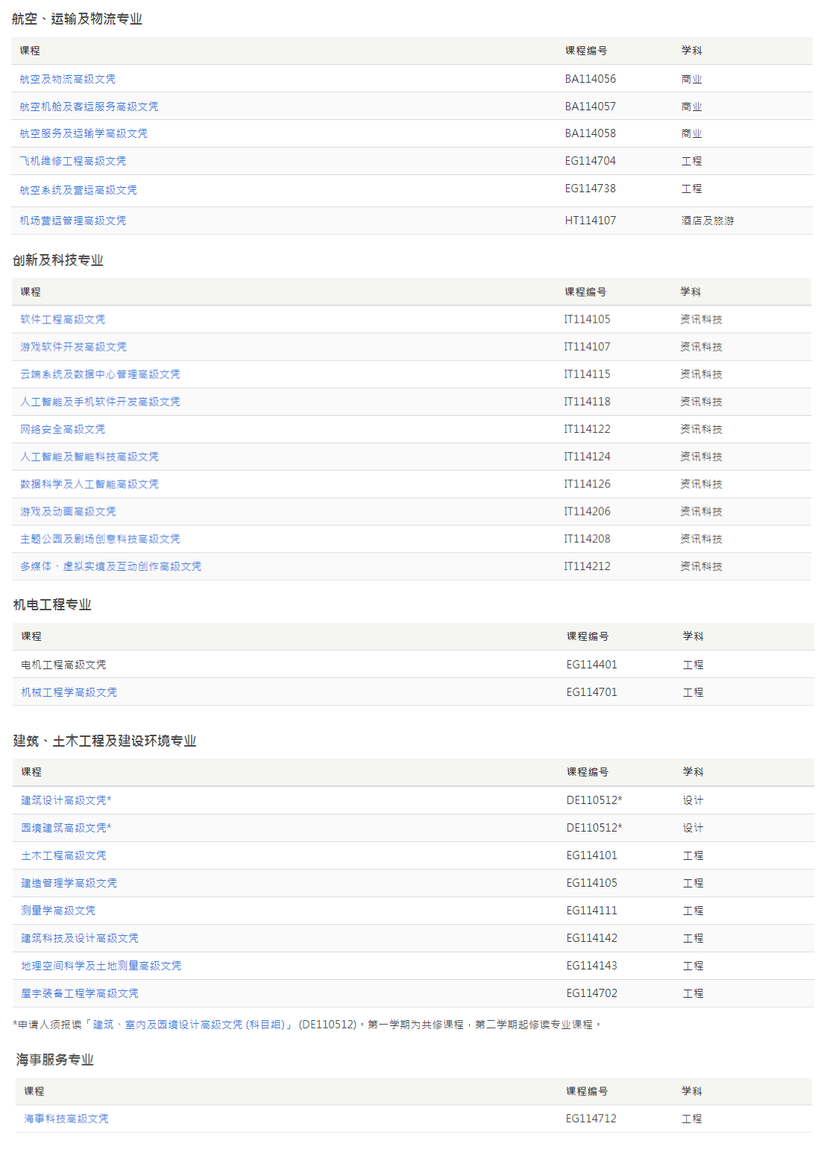Open the 软件工程高级文凭 course page
The image size is (824, 1152).
[x=63, y=319]
